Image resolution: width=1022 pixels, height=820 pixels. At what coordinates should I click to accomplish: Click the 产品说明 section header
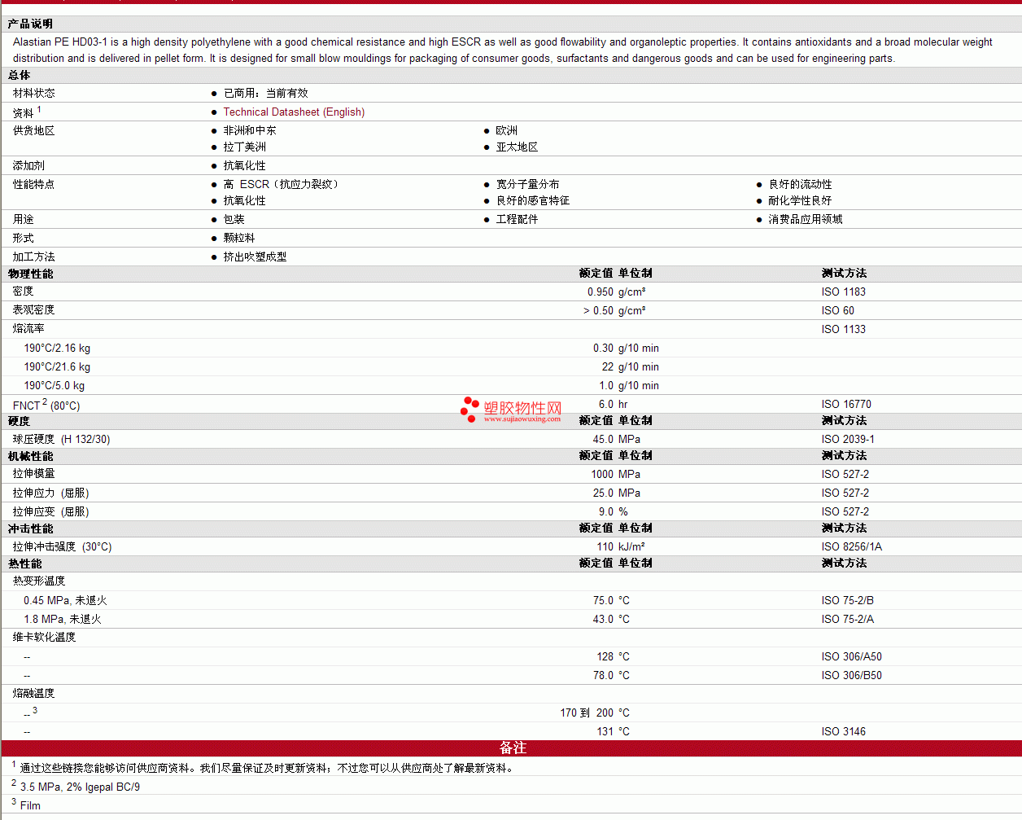coord(30,24)
